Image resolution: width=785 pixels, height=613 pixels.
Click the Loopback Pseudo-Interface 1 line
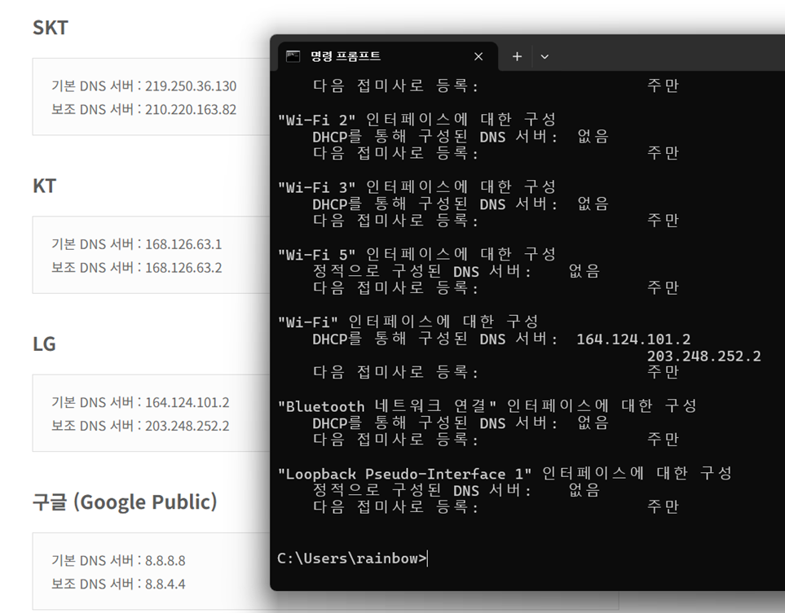click(x=505, y=474)
